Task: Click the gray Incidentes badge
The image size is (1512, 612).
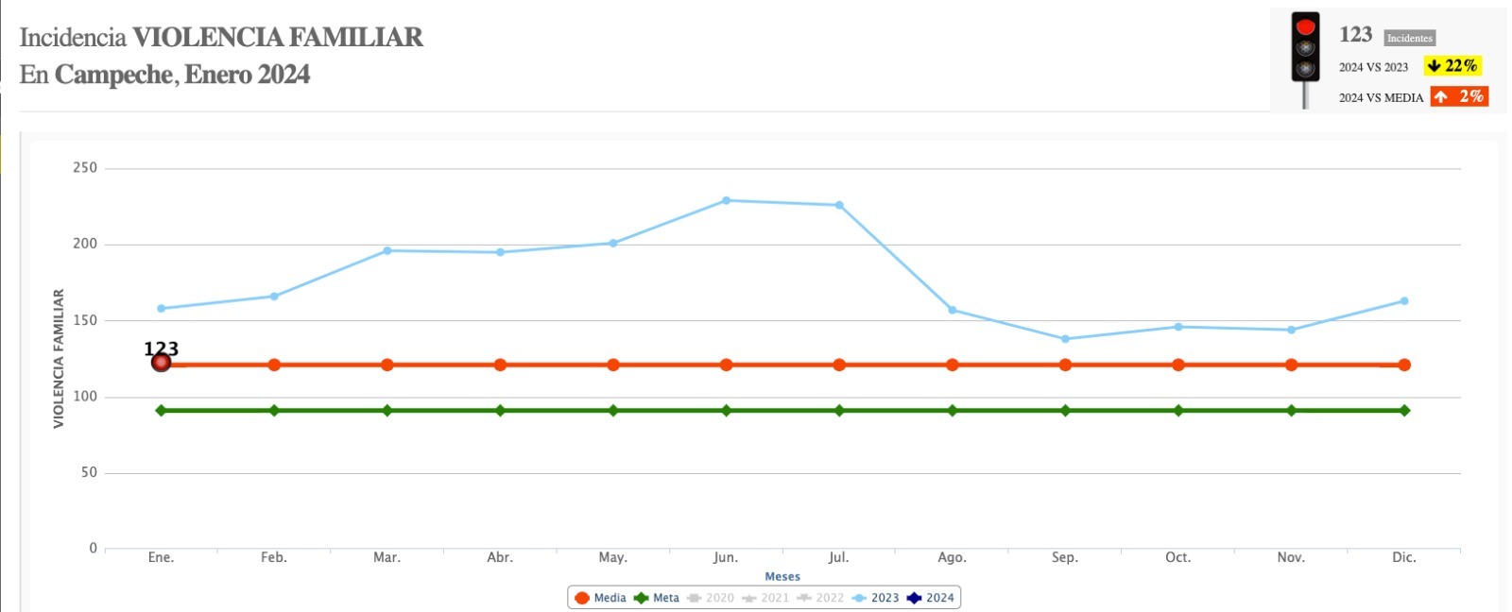Action: coord(1409,38)
